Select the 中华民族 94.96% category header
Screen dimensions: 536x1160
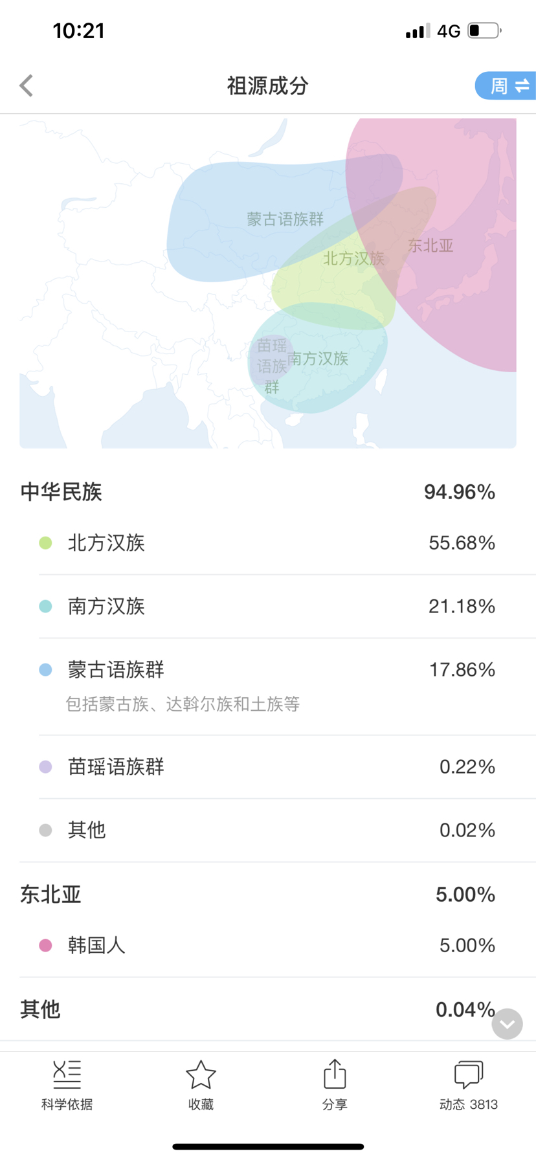[268, 492]
